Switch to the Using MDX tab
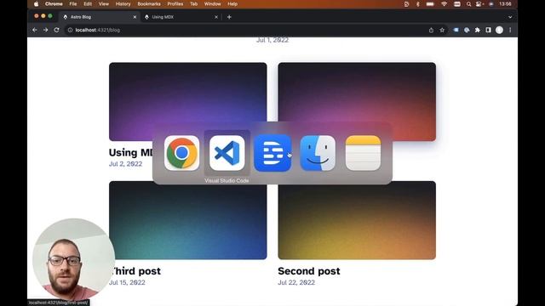Viewport: 545px width, 306px height. [181, 17]
